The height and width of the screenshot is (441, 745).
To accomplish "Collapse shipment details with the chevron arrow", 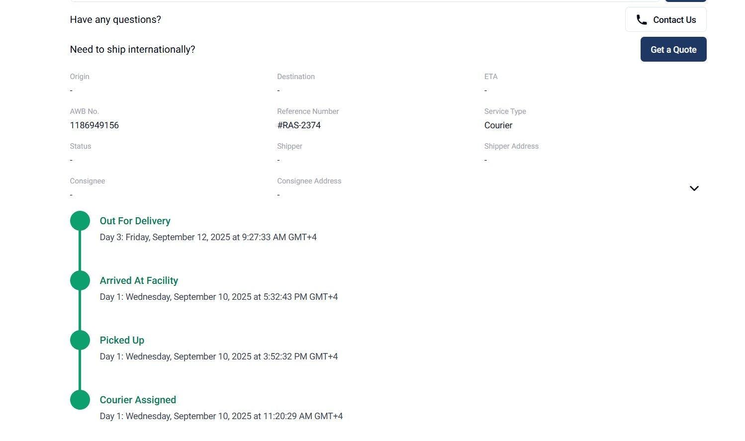I will [694, 188].
